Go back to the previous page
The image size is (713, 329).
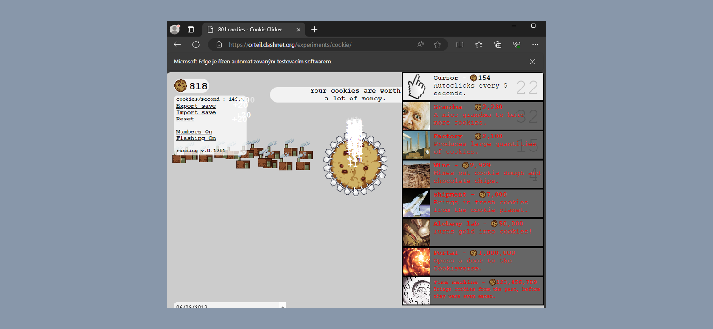(x=177, y=44)
